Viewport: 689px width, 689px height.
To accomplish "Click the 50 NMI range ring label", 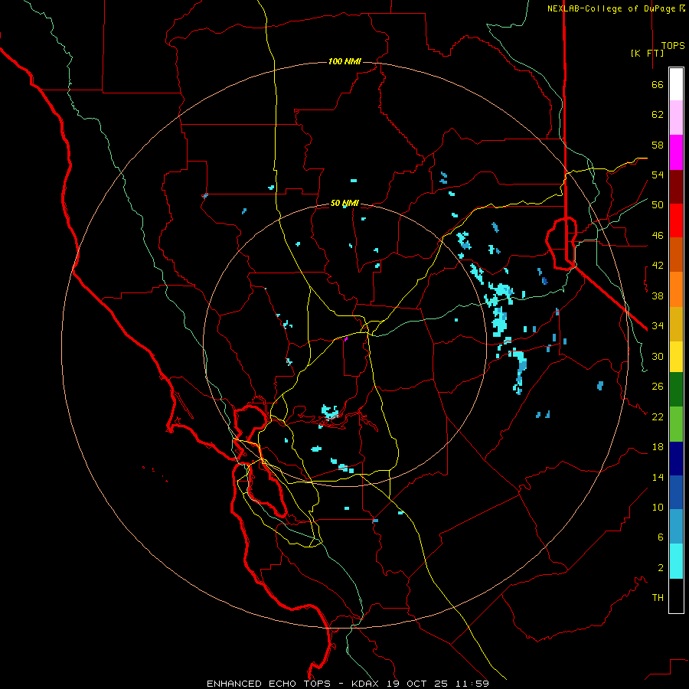I will [344, 203].
